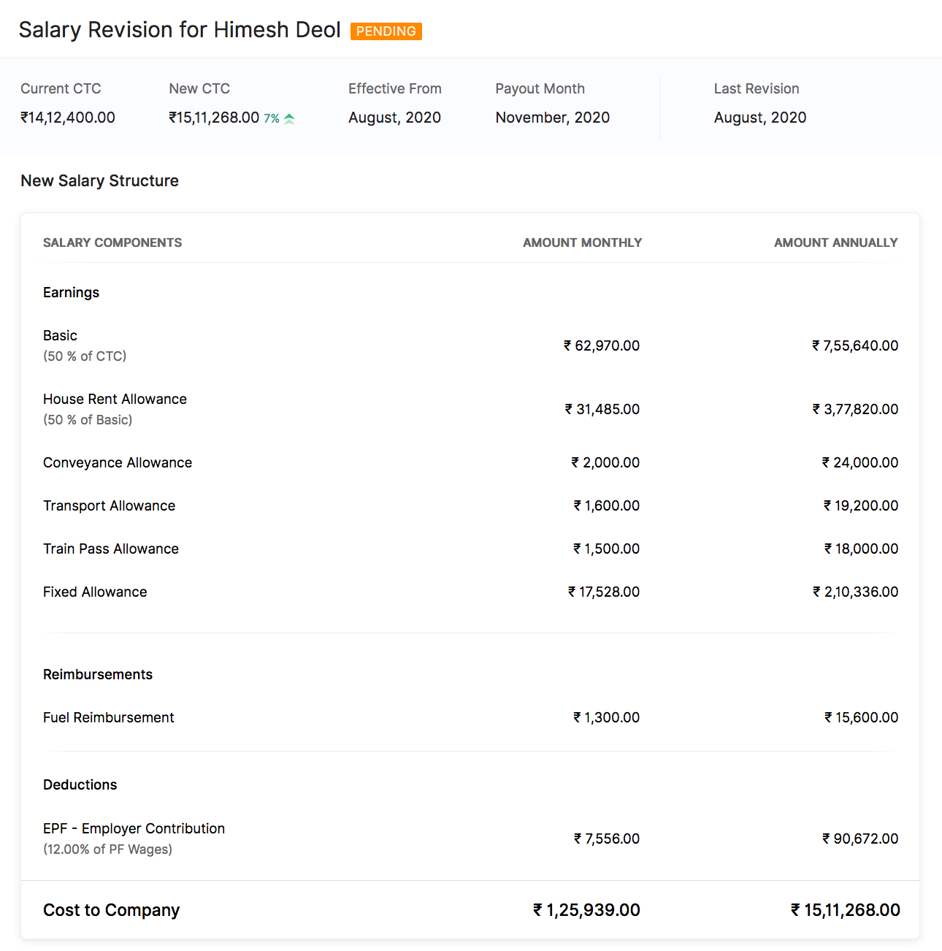Click the green CTC increase arrow icon
The image size is (942, 951).
[x=289, y=118]
